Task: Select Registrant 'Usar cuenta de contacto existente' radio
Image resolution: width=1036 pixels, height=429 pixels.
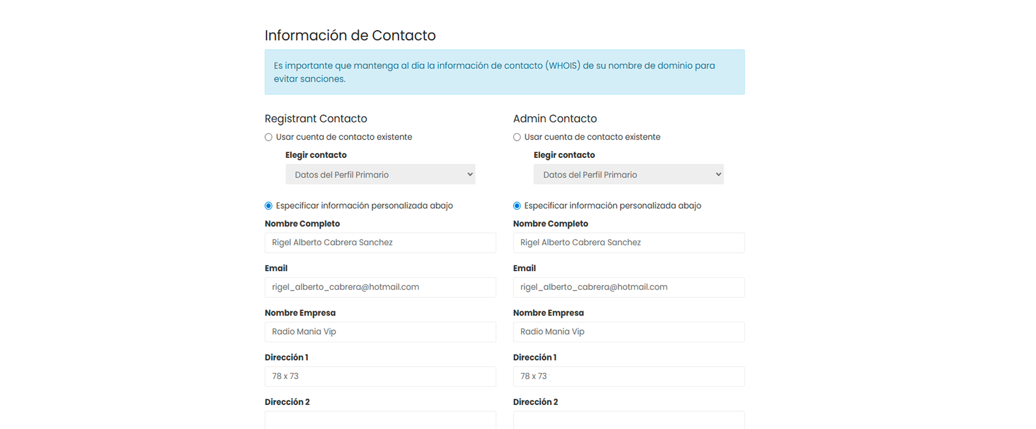Action: [x=269, y=137]
